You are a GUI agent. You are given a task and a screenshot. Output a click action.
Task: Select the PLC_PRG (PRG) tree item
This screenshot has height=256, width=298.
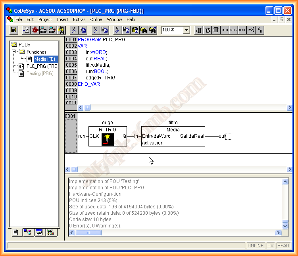[x=42, y=66]
